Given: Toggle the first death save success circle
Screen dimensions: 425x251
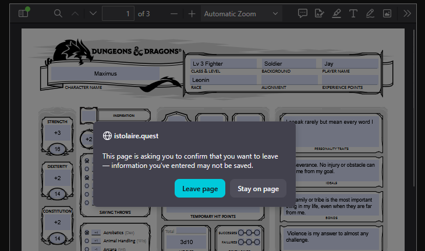Looking at the screenshot, I should tap(240, 232).
